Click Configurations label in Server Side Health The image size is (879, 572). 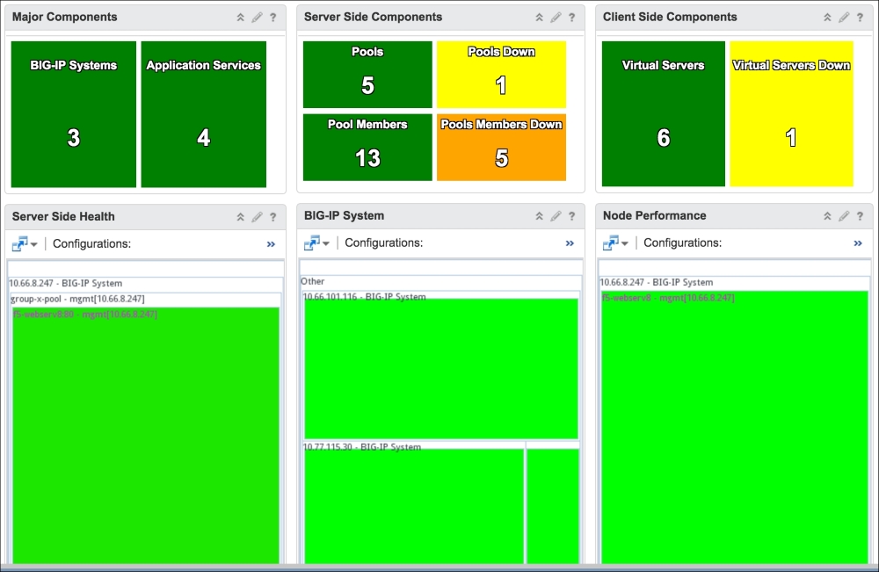coord(92,243)
